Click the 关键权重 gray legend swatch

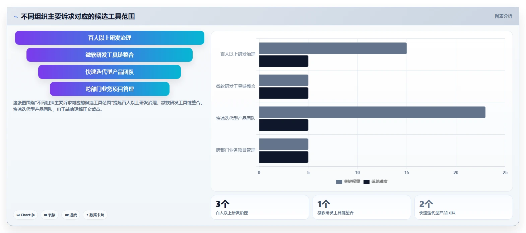click(x=339, y=182)
